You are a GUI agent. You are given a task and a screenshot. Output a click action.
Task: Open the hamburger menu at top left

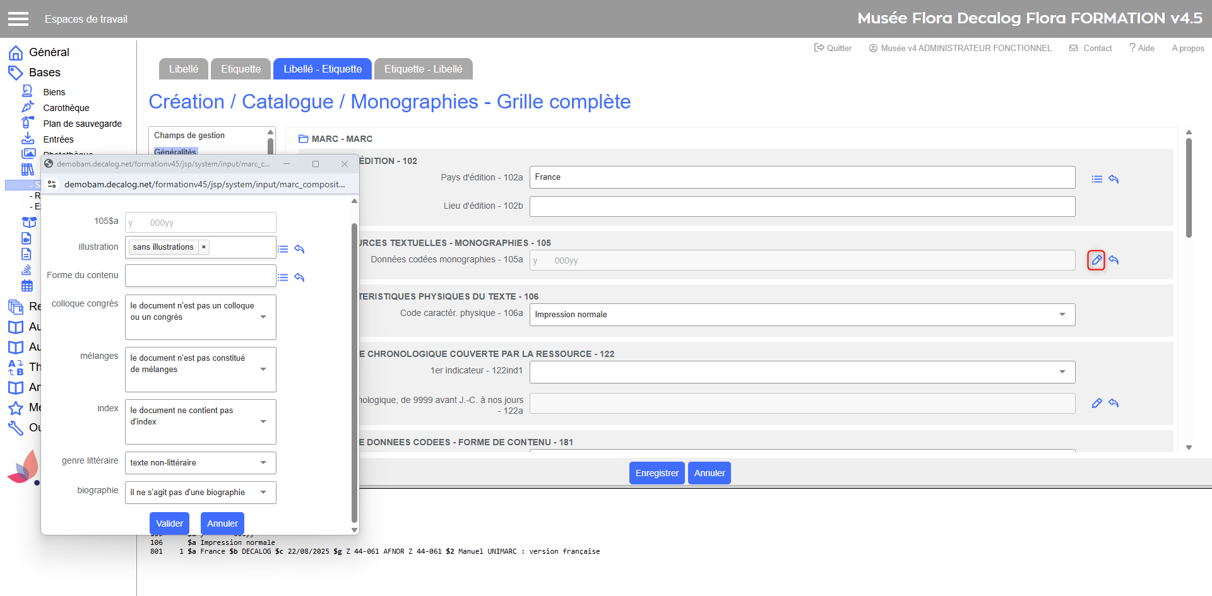pyautogui.click(x=18, y=19)
